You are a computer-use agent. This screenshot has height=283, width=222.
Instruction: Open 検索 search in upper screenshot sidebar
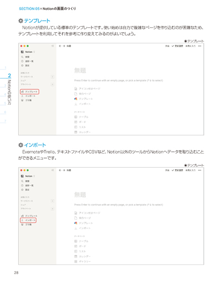pyautogui.click(x=26, y=57)
